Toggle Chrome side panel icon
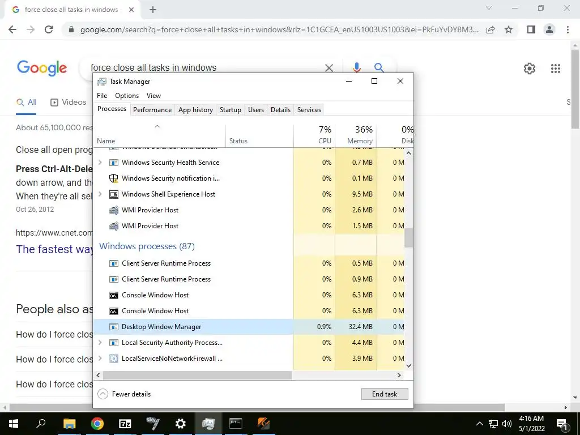The height and width of the screenshot is (435, 580). click(531, 29)
